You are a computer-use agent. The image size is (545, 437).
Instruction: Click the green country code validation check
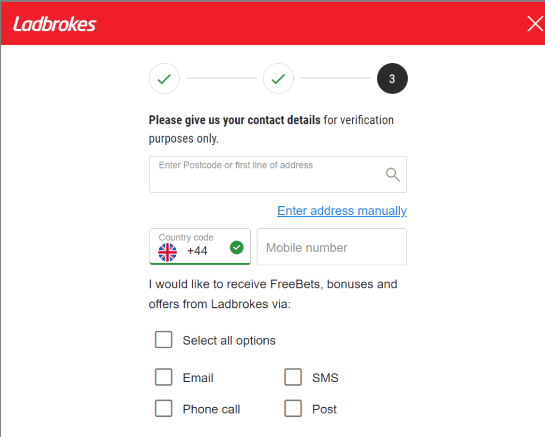[237, 247]
